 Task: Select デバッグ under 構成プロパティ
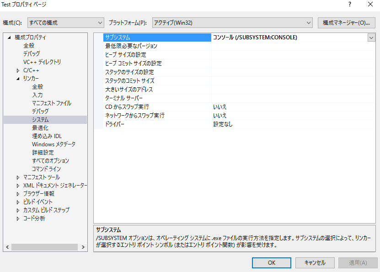32,54
